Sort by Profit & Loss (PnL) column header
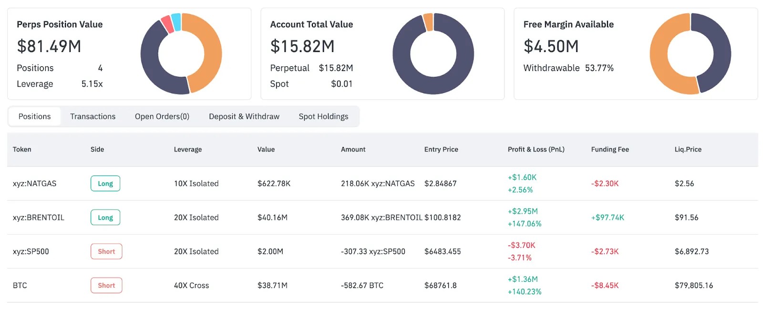 (x=536, y=149)
